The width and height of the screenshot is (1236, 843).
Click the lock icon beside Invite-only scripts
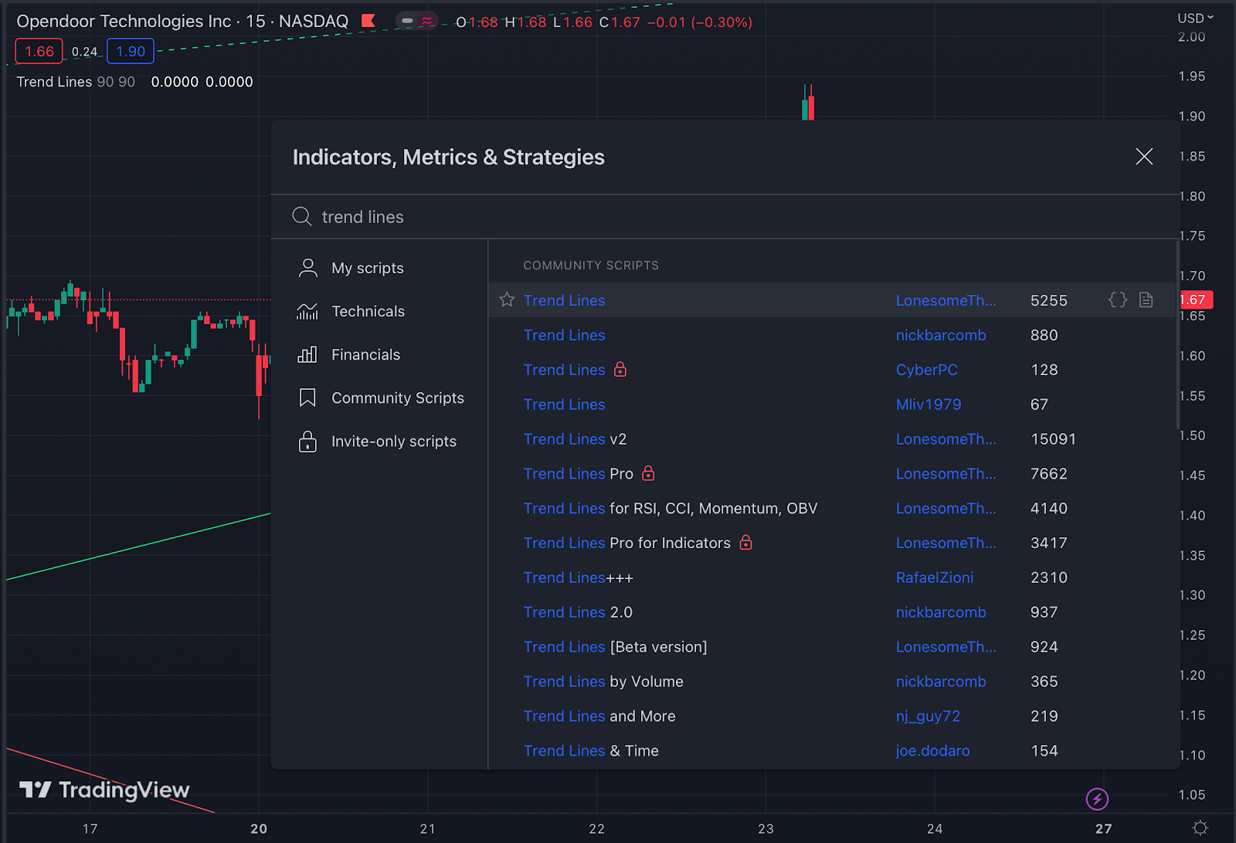(307, 441)
